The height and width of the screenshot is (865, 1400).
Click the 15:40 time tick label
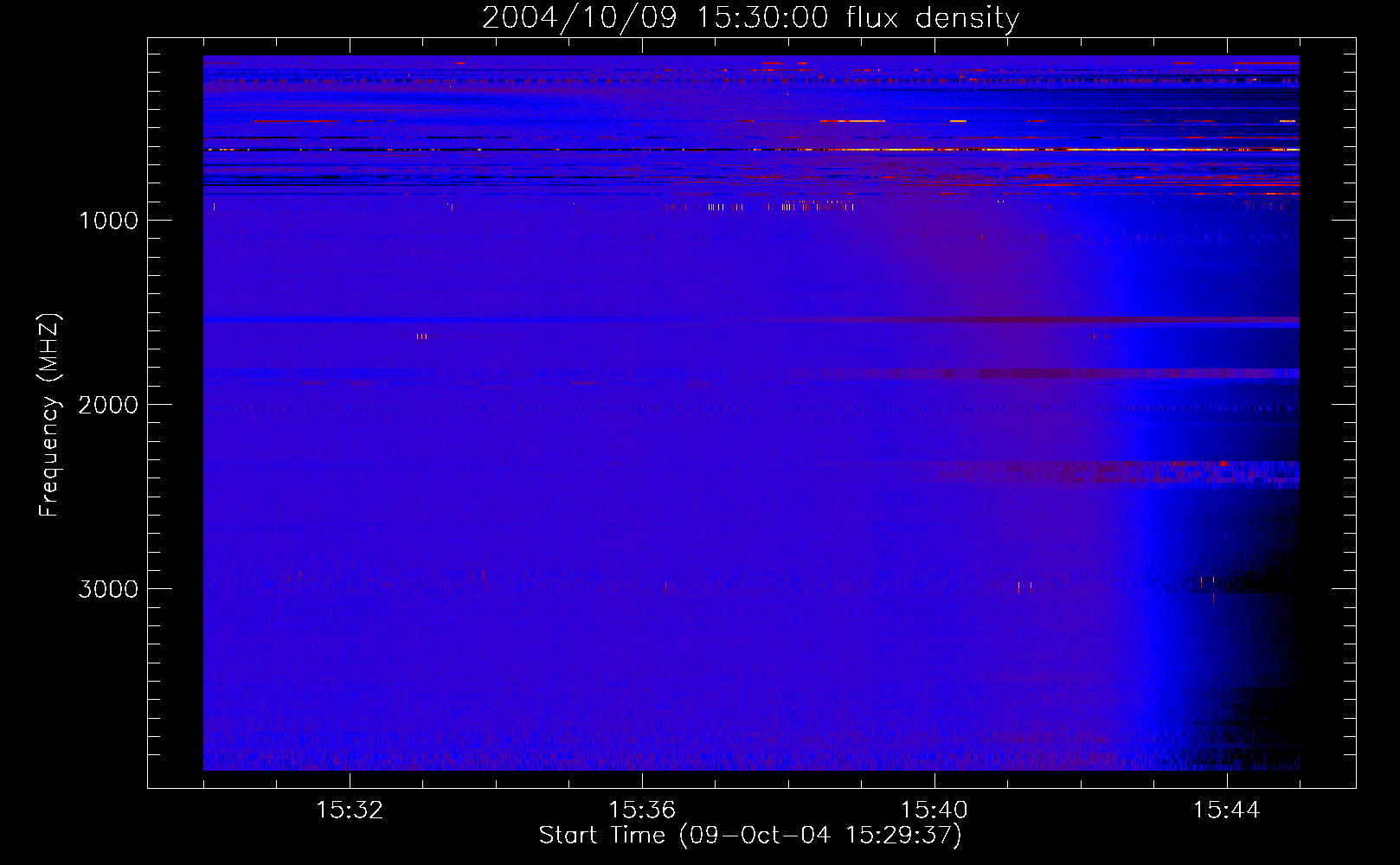click(x=934, y=811)
